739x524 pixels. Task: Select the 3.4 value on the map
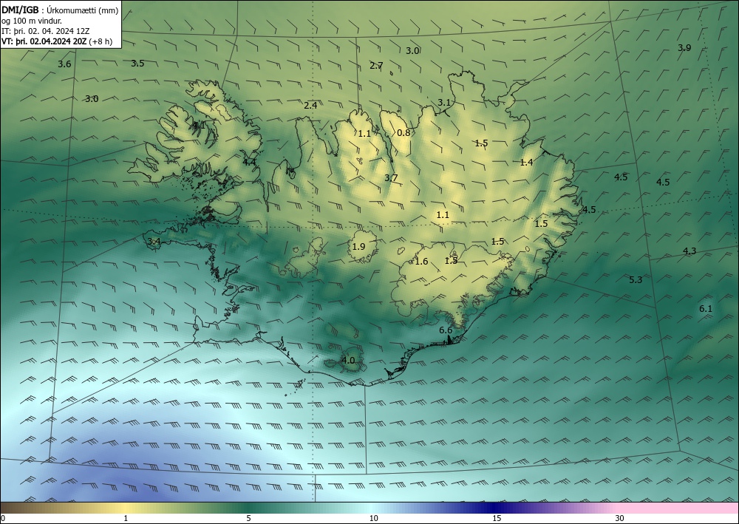click(x=154, y=241)
